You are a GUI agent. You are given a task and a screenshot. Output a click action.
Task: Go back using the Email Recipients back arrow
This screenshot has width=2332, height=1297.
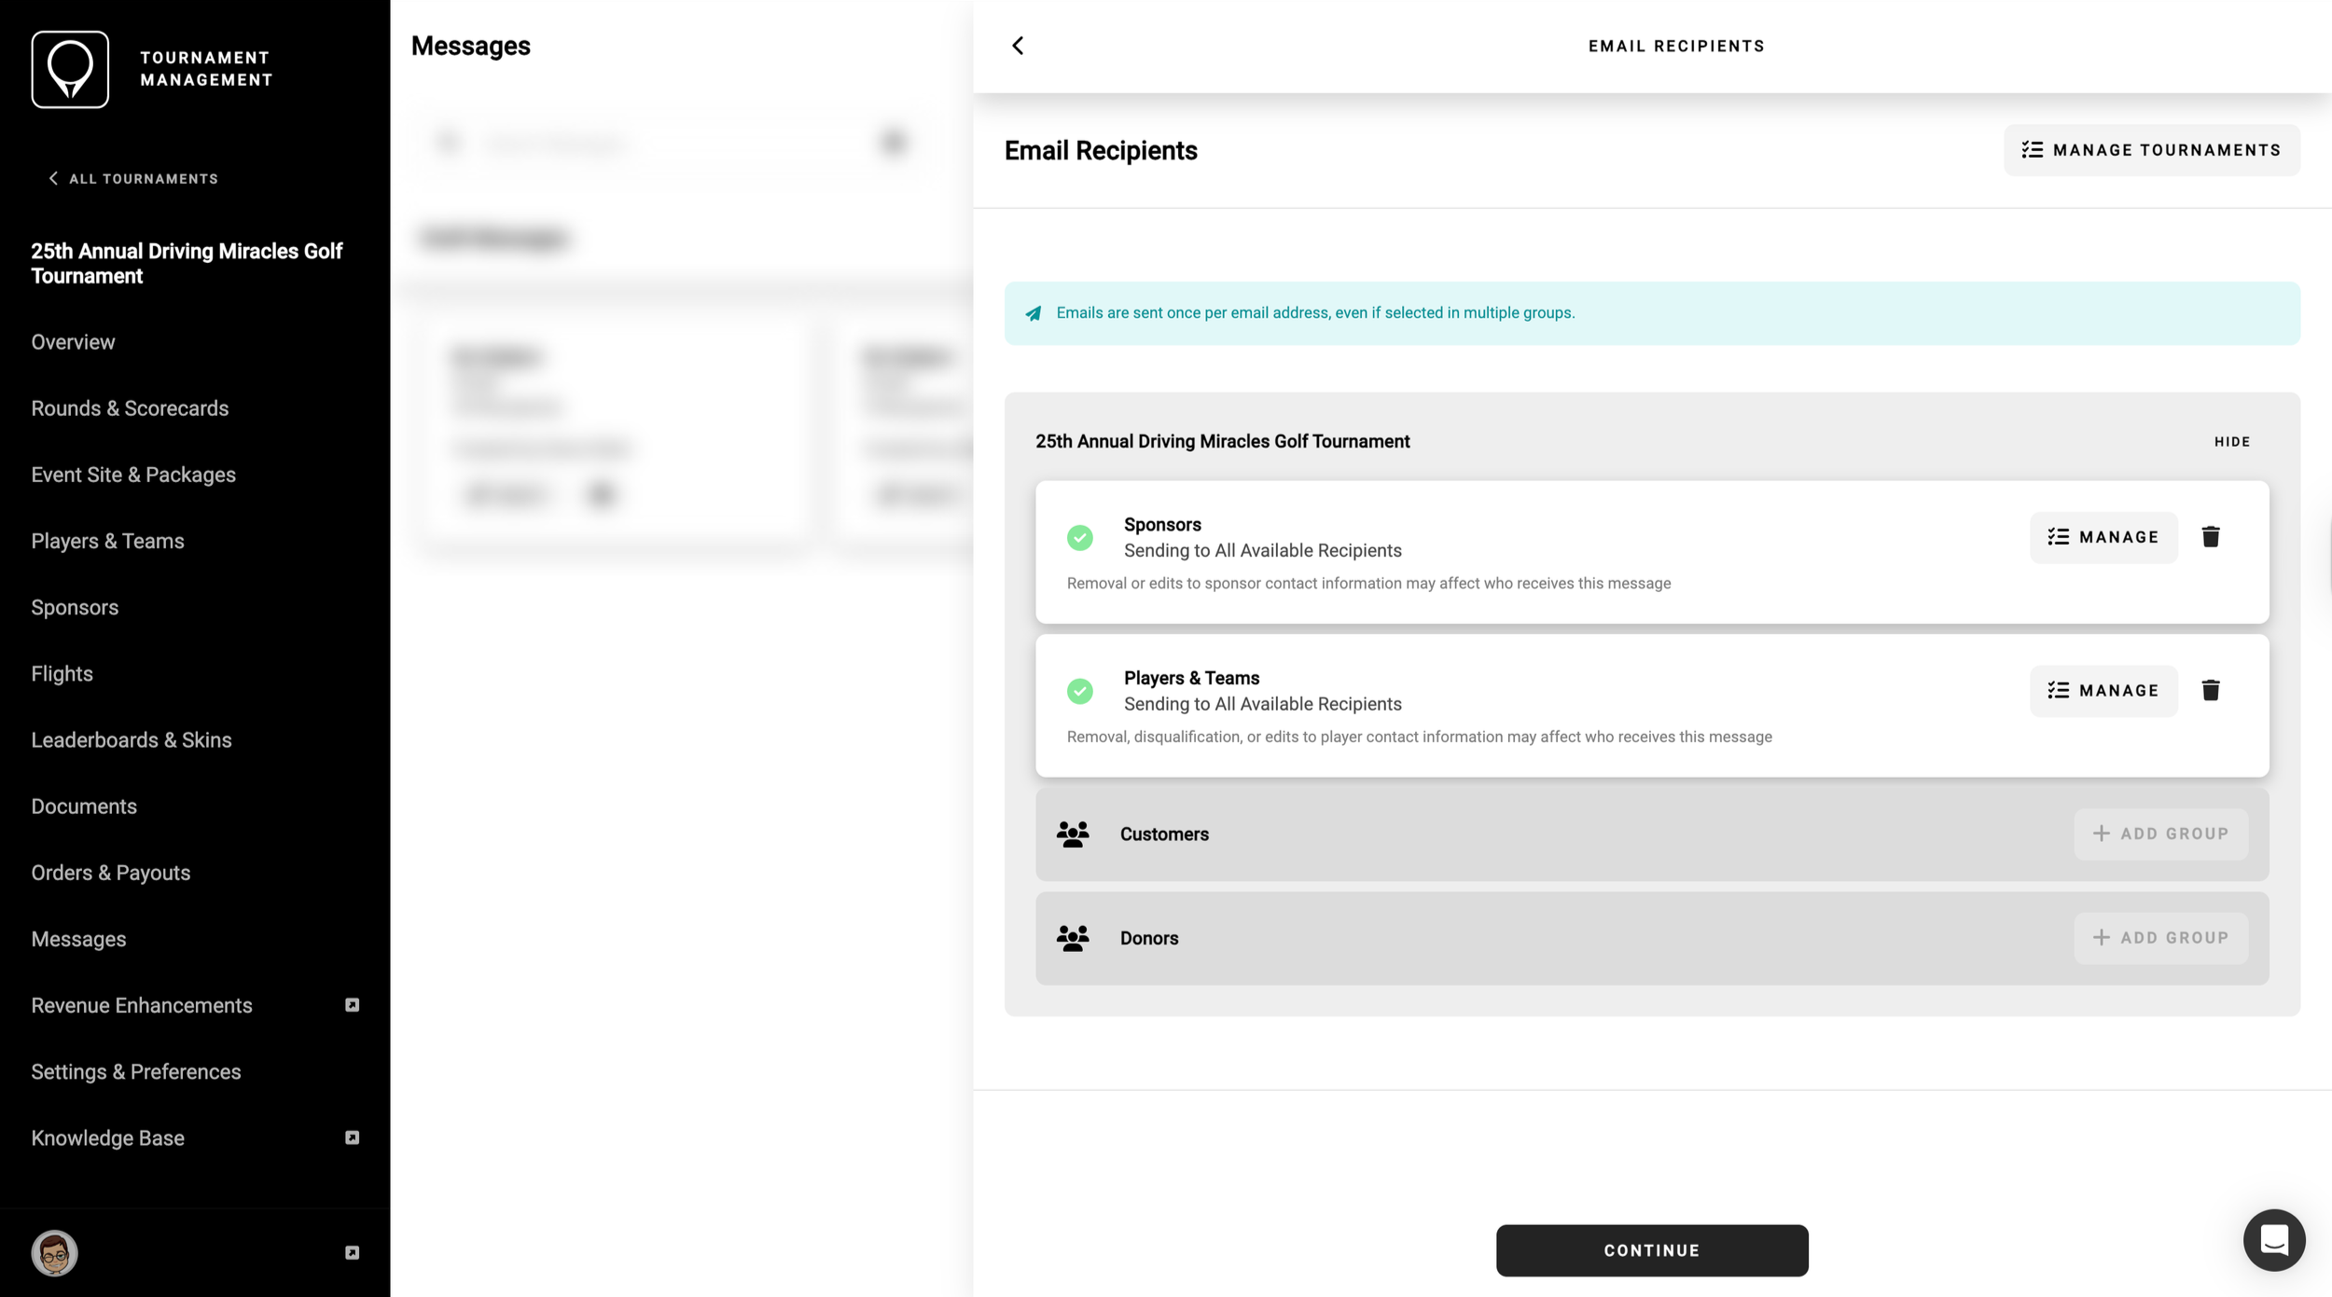[x=1018, y=46]
